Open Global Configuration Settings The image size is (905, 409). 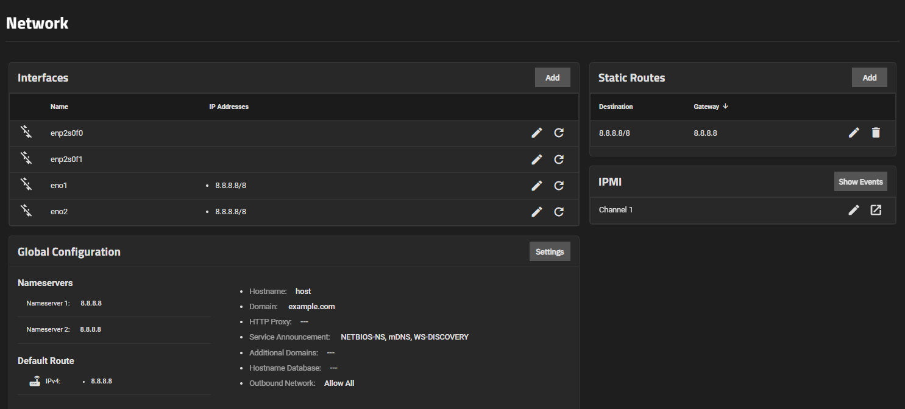549,252
